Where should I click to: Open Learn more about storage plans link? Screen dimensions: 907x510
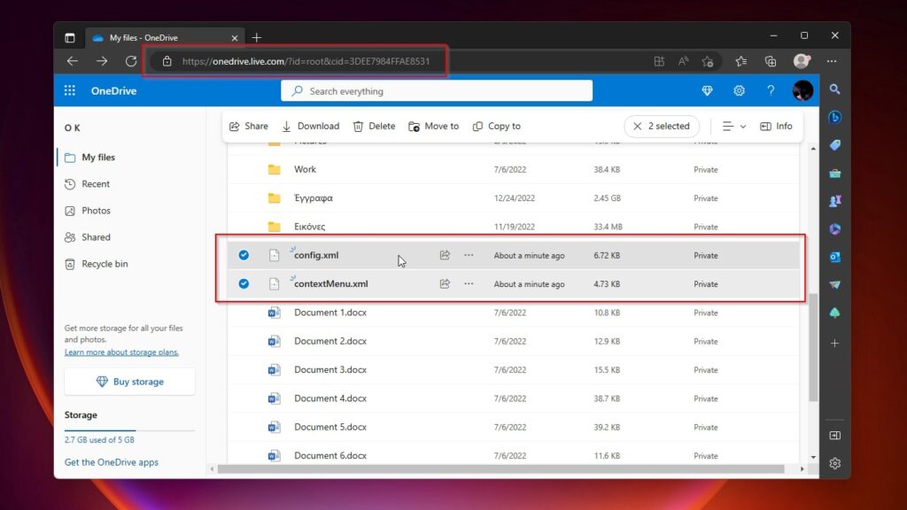(121, 352)
